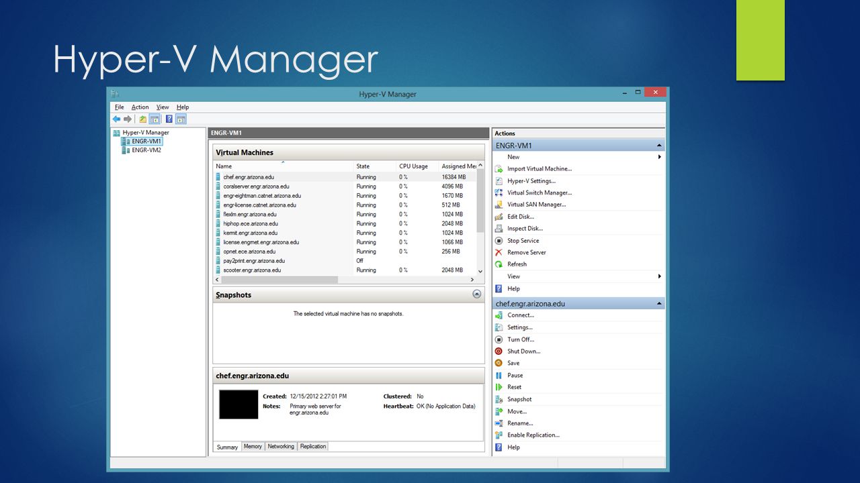Screen dimensions: 860x483
Task: Click the orange Save icon
Action: [x=499, y=363]
